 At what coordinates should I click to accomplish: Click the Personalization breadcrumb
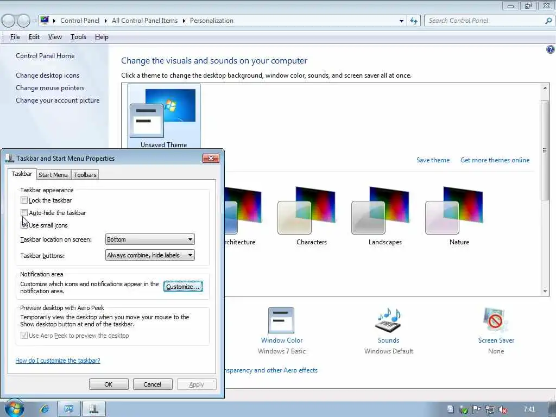tap(212, 21)
